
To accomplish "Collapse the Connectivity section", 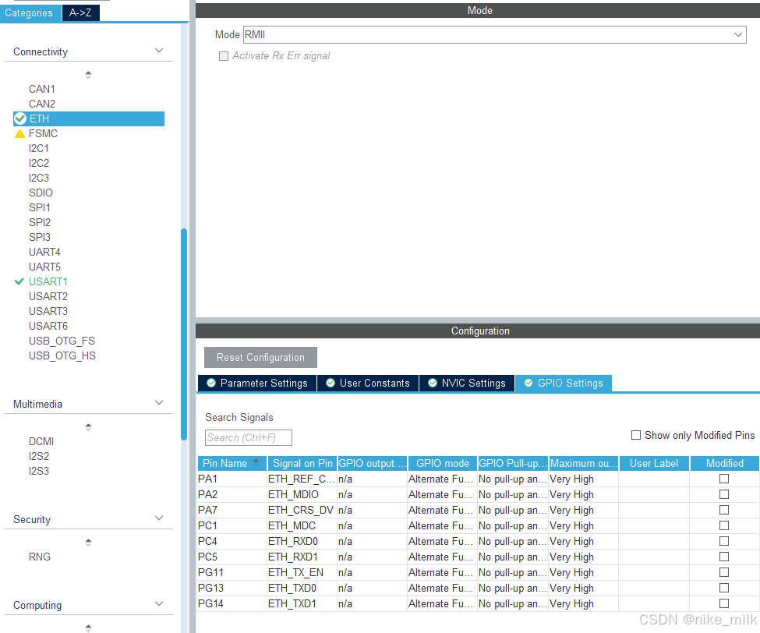I will pyautogui.click(x=159, y=50).
